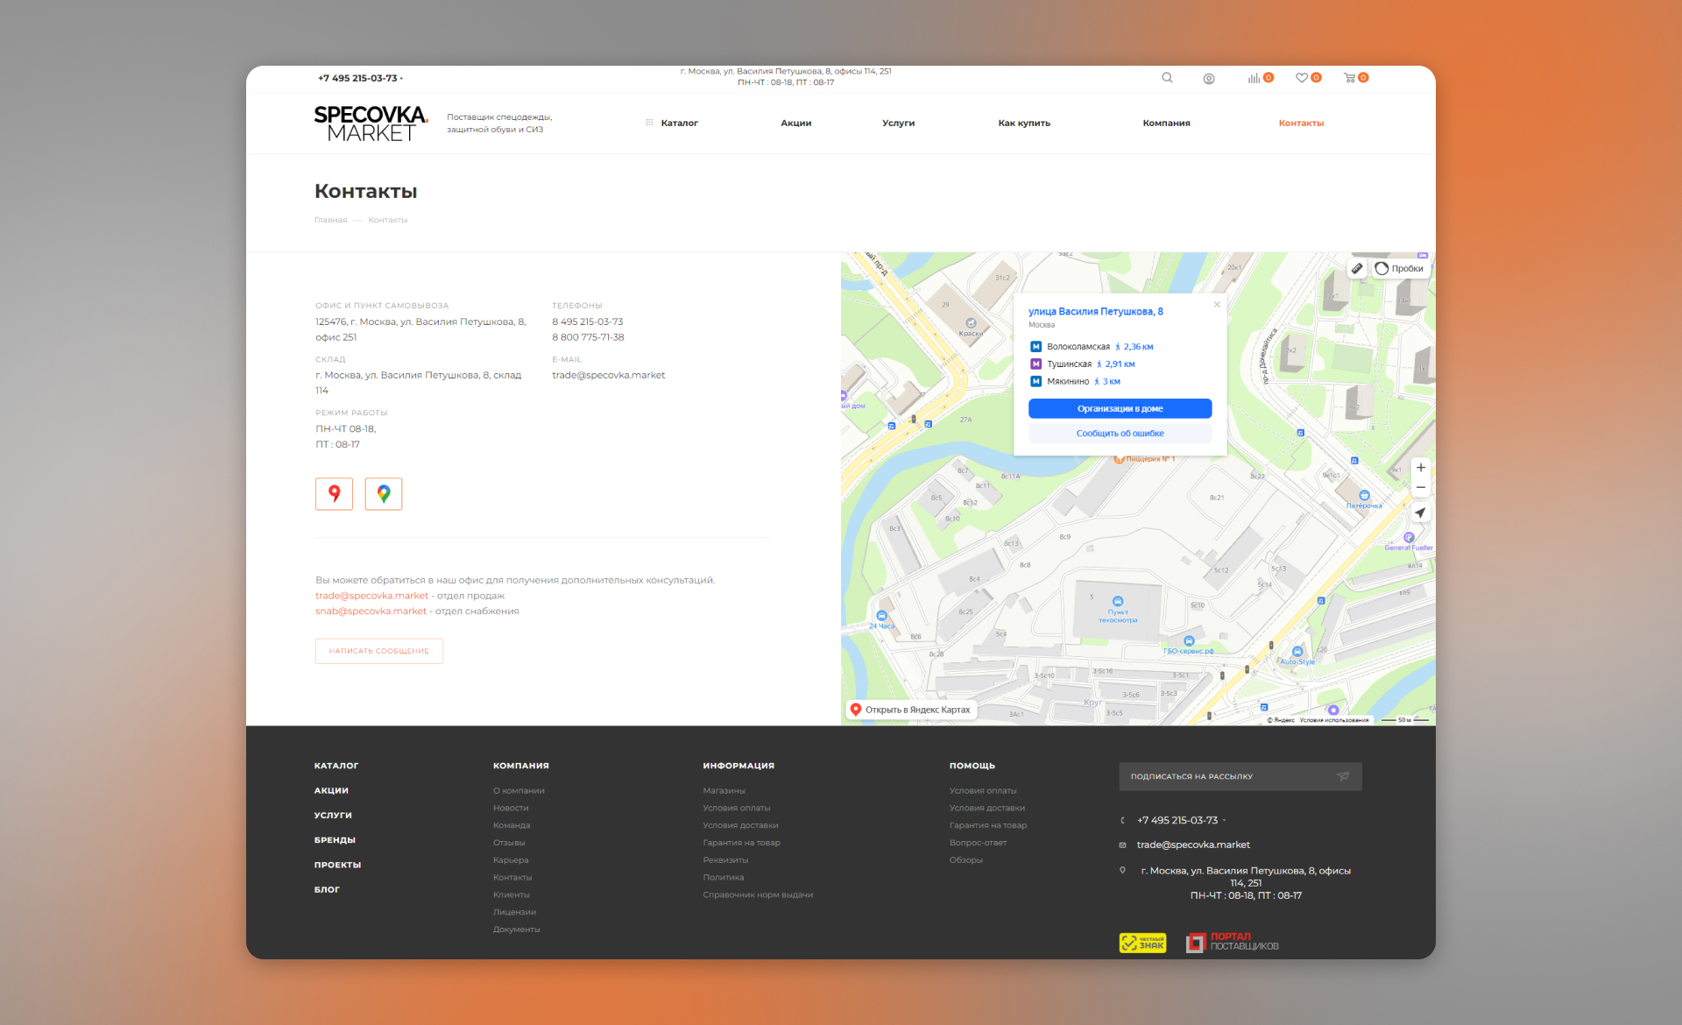Expand the footer phone number dropdown
The image size is (1682, 1025).
(1225, 821)
